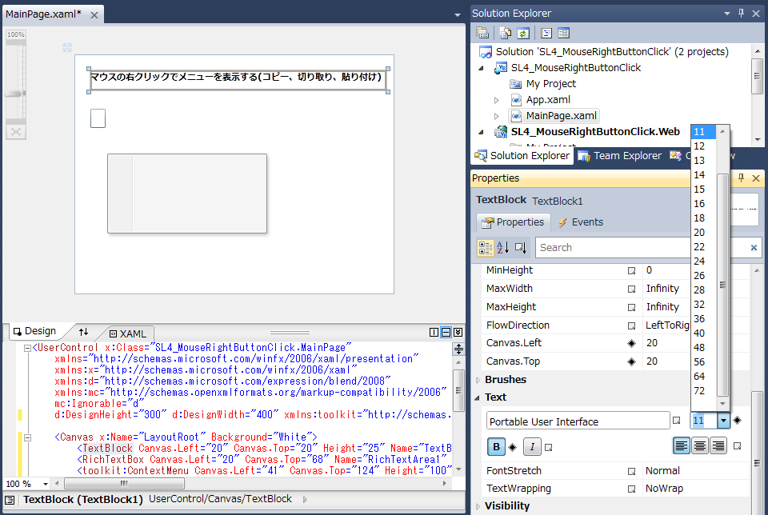Swap the Design and XAML panes
The width and height of the screenshot is (768, 515).
pyautogui.click(x=84, y=332)
